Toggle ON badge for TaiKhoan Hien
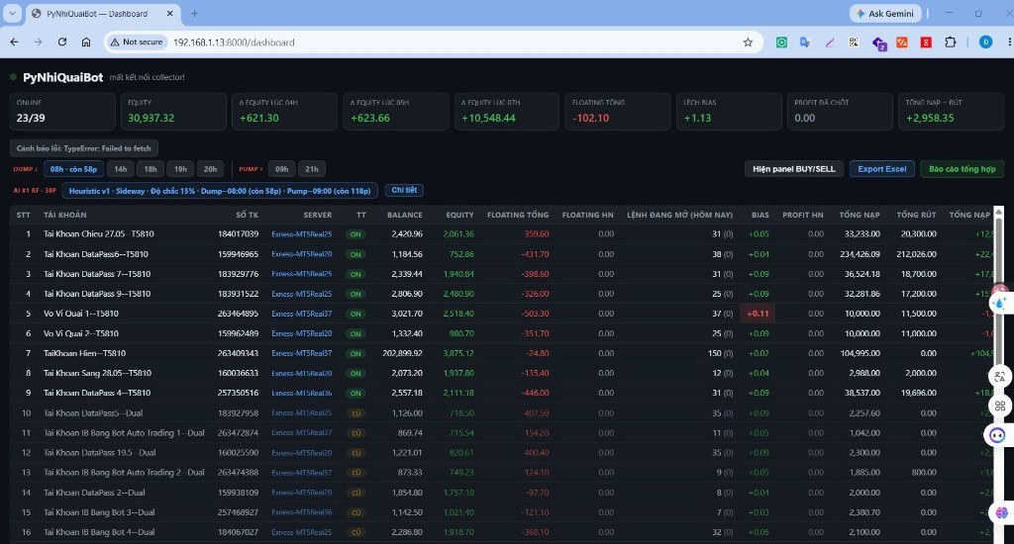The width and height of the screenshot is (1014, 544). click(355, 353)
